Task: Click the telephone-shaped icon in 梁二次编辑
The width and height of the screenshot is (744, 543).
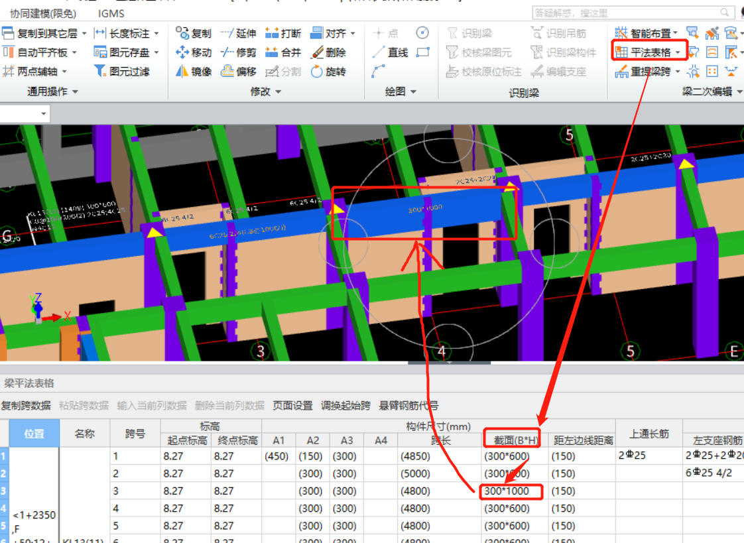Action: point(731,32)
